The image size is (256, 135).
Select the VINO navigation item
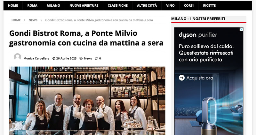[x=171, y=5]
